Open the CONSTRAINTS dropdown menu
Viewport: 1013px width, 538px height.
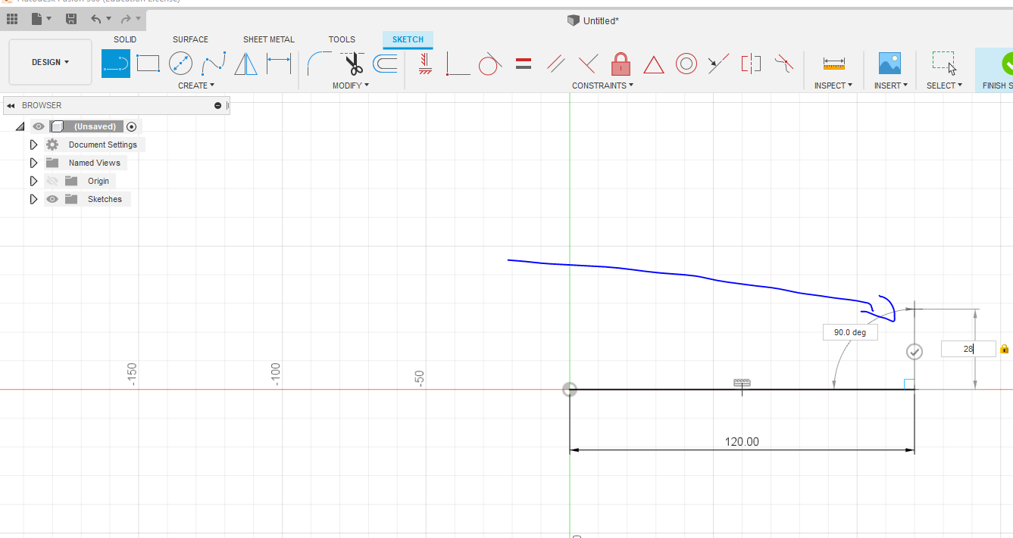602,86
